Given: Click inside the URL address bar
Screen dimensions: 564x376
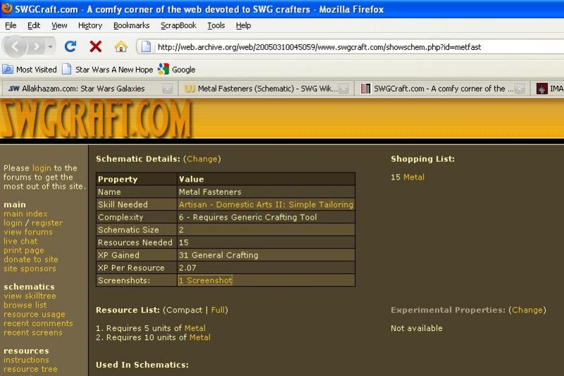Looking at the screenshot, I should coord(352,47).
